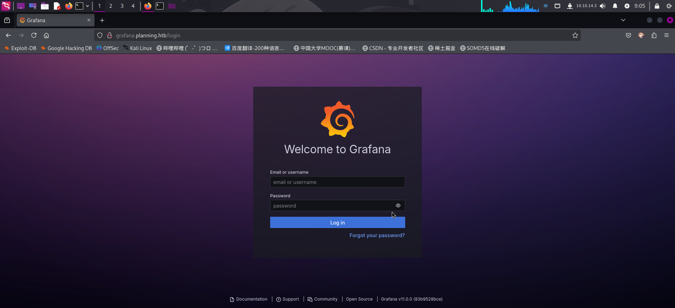Reload the current page
The image size is (675, 308).
(x=34, y=35)
